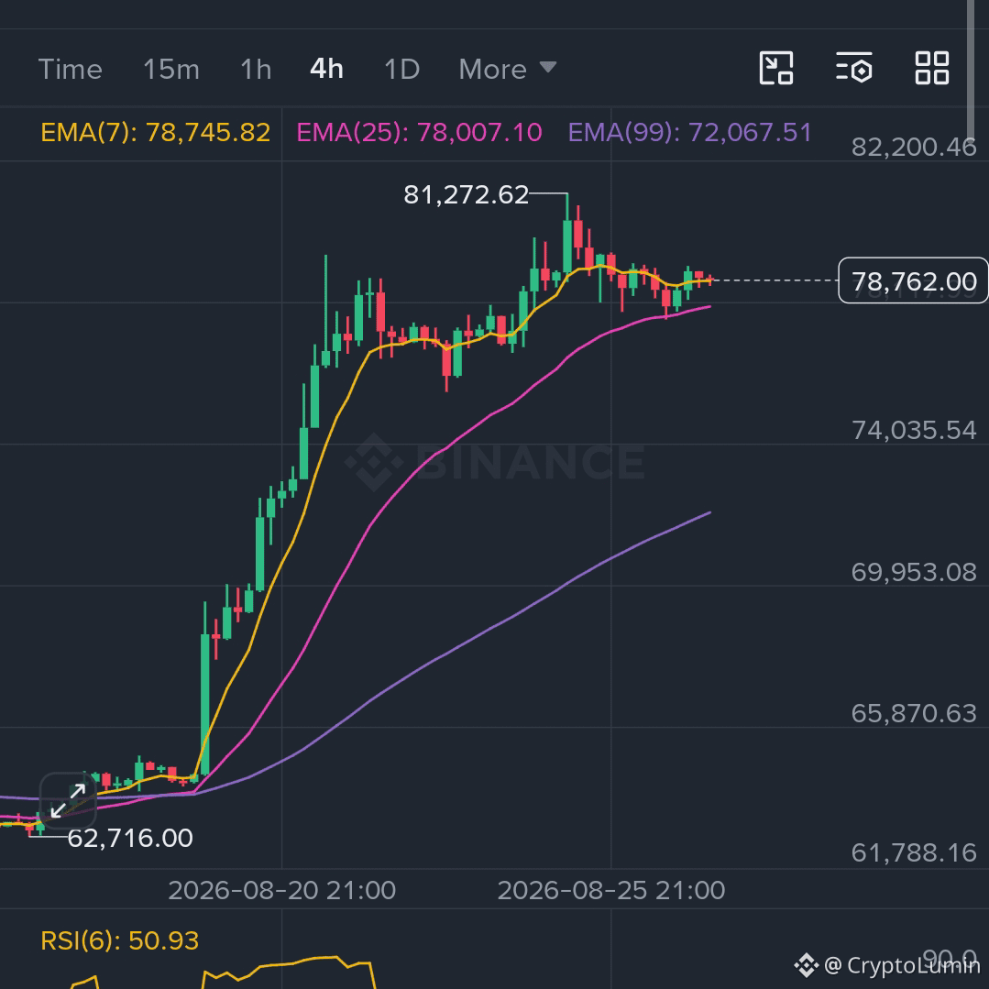Viewport: 989px width, 989px height.
Task: Click the high marker 81,272.62
Action: tap(467, 194)
